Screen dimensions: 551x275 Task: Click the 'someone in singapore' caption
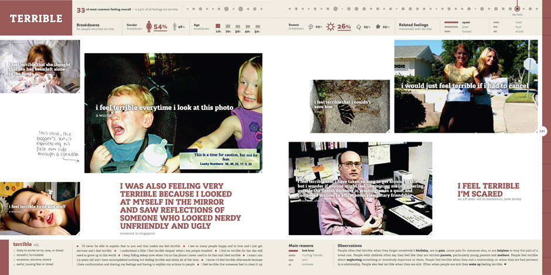point(137,233)
